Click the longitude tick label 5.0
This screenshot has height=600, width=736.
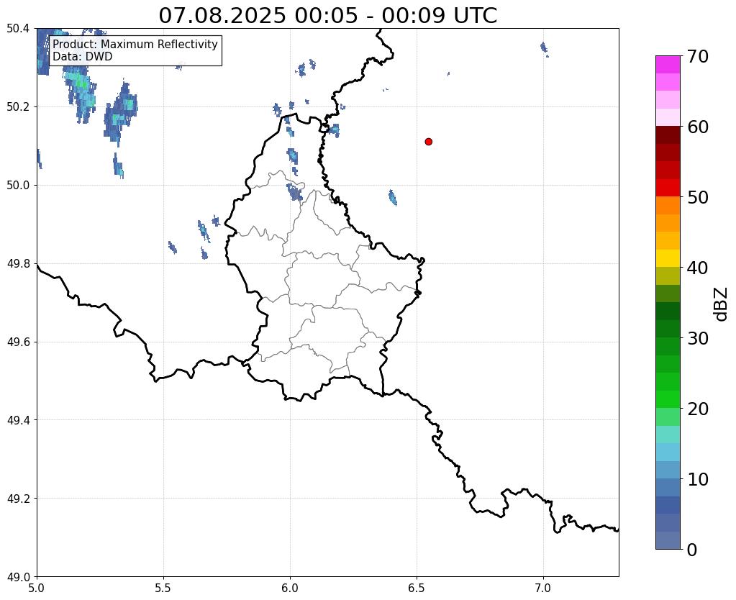37,588
